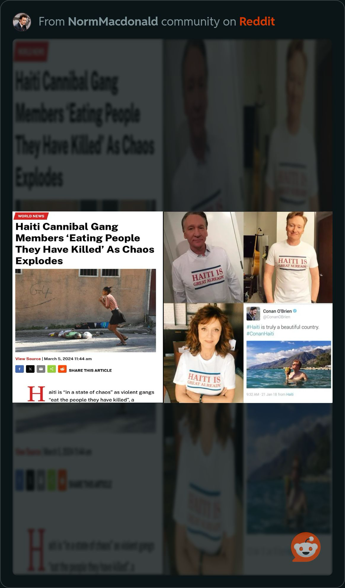Open the NormMacdonald community avatar
This screenshot has width=345, height=588.
pyautogui.click(x=22, y=22)
